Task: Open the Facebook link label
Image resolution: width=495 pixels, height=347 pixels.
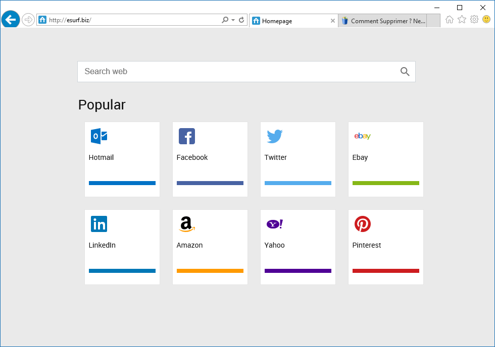Action: tap(192, 157)
